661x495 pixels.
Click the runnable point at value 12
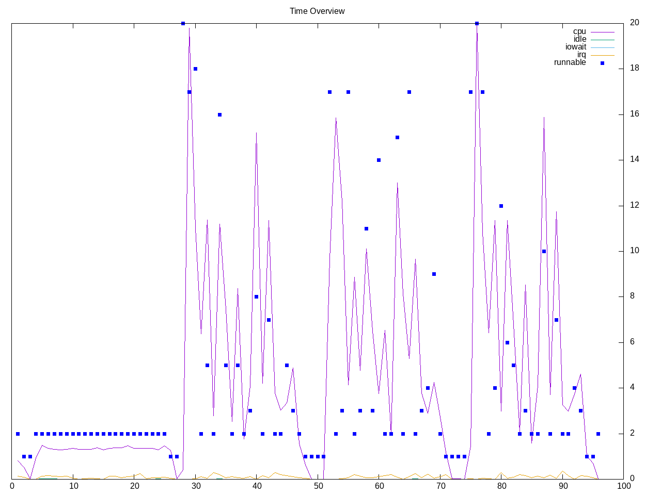pos(501,206)
